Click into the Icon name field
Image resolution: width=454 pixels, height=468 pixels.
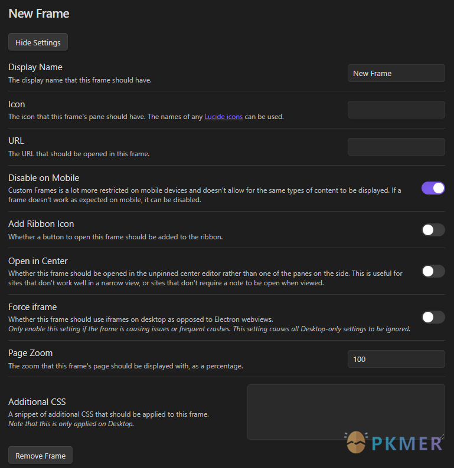396,110
